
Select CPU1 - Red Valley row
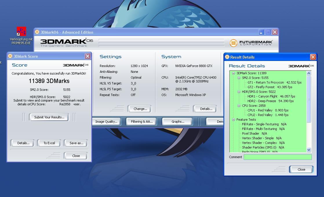click(x=268, y=110)
